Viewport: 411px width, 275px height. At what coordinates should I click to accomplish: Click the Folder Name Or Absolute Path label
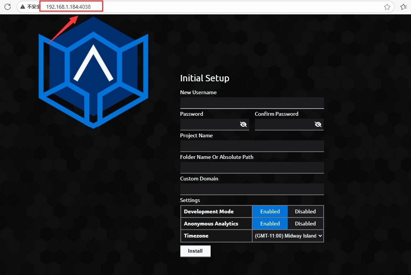pos(217,157)
